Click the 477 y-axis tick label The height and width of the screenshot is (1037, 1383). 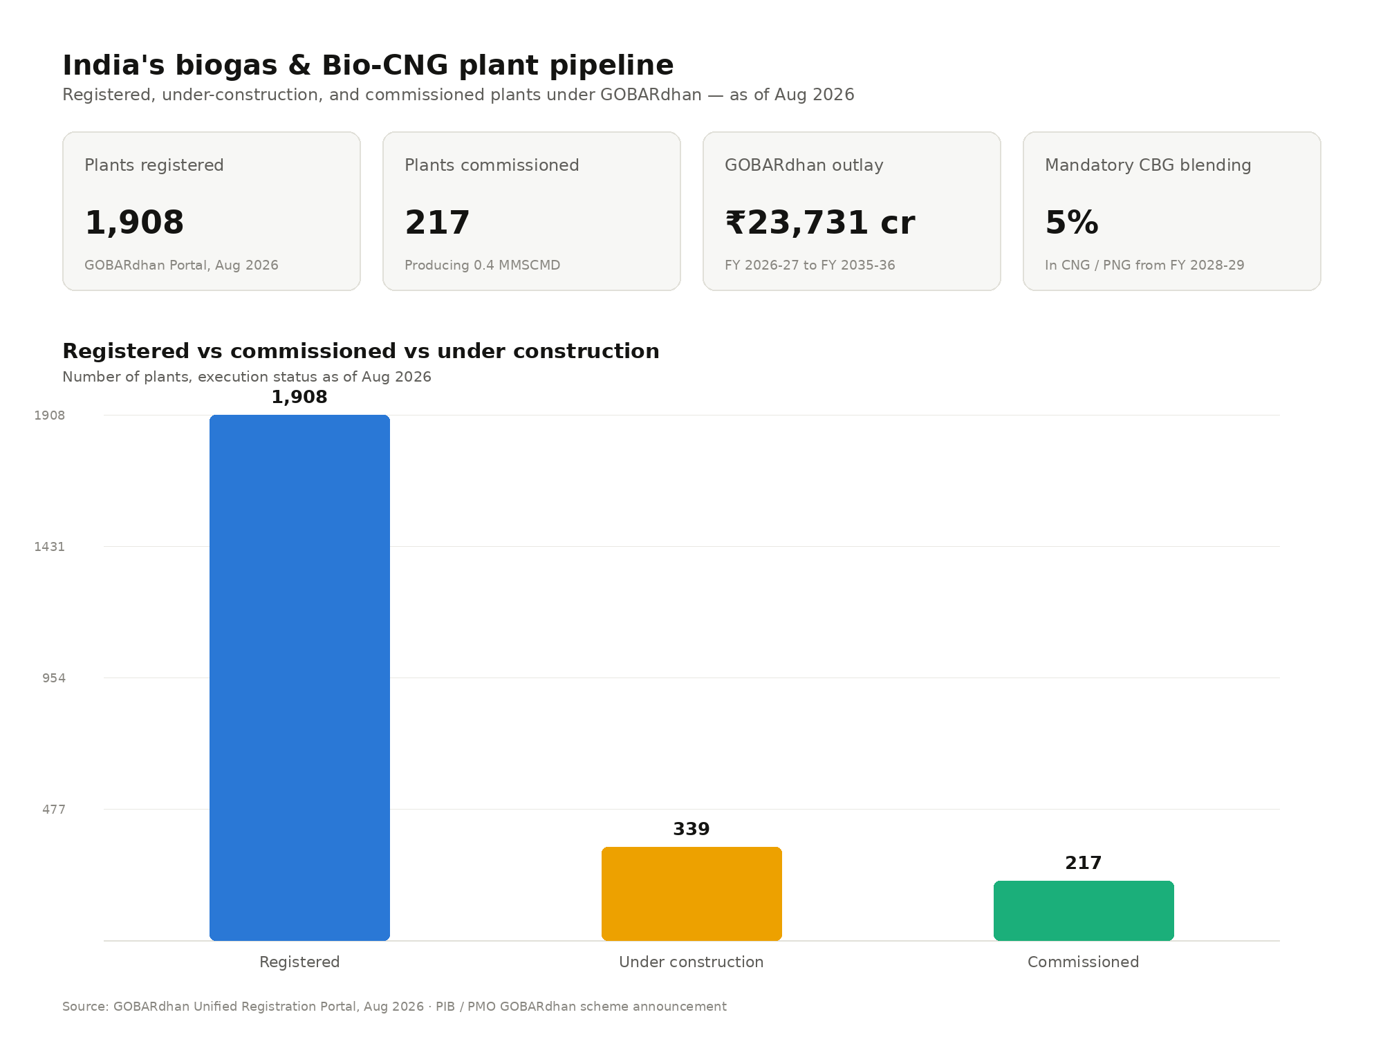coord(54,810)
